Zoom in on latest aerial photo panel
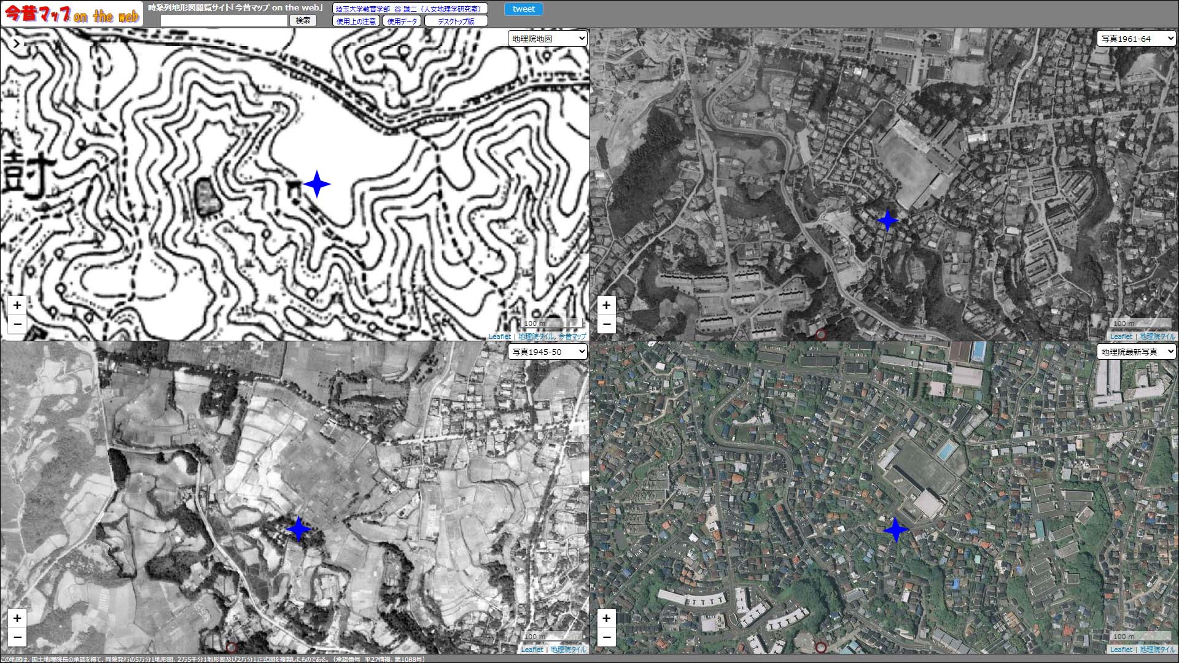This screenshot has width=1179, height=663. tap(606, 618)
